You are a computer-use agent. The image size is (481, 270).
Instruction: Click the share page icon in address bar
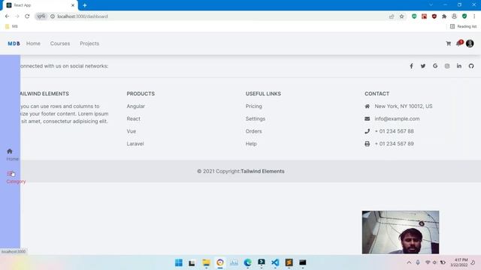point(392,16)
